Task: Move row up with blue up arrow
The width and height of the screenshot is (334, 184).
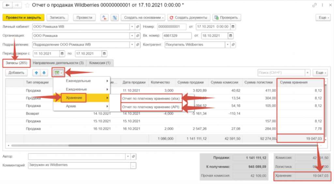Action: (x=36, y=73)
